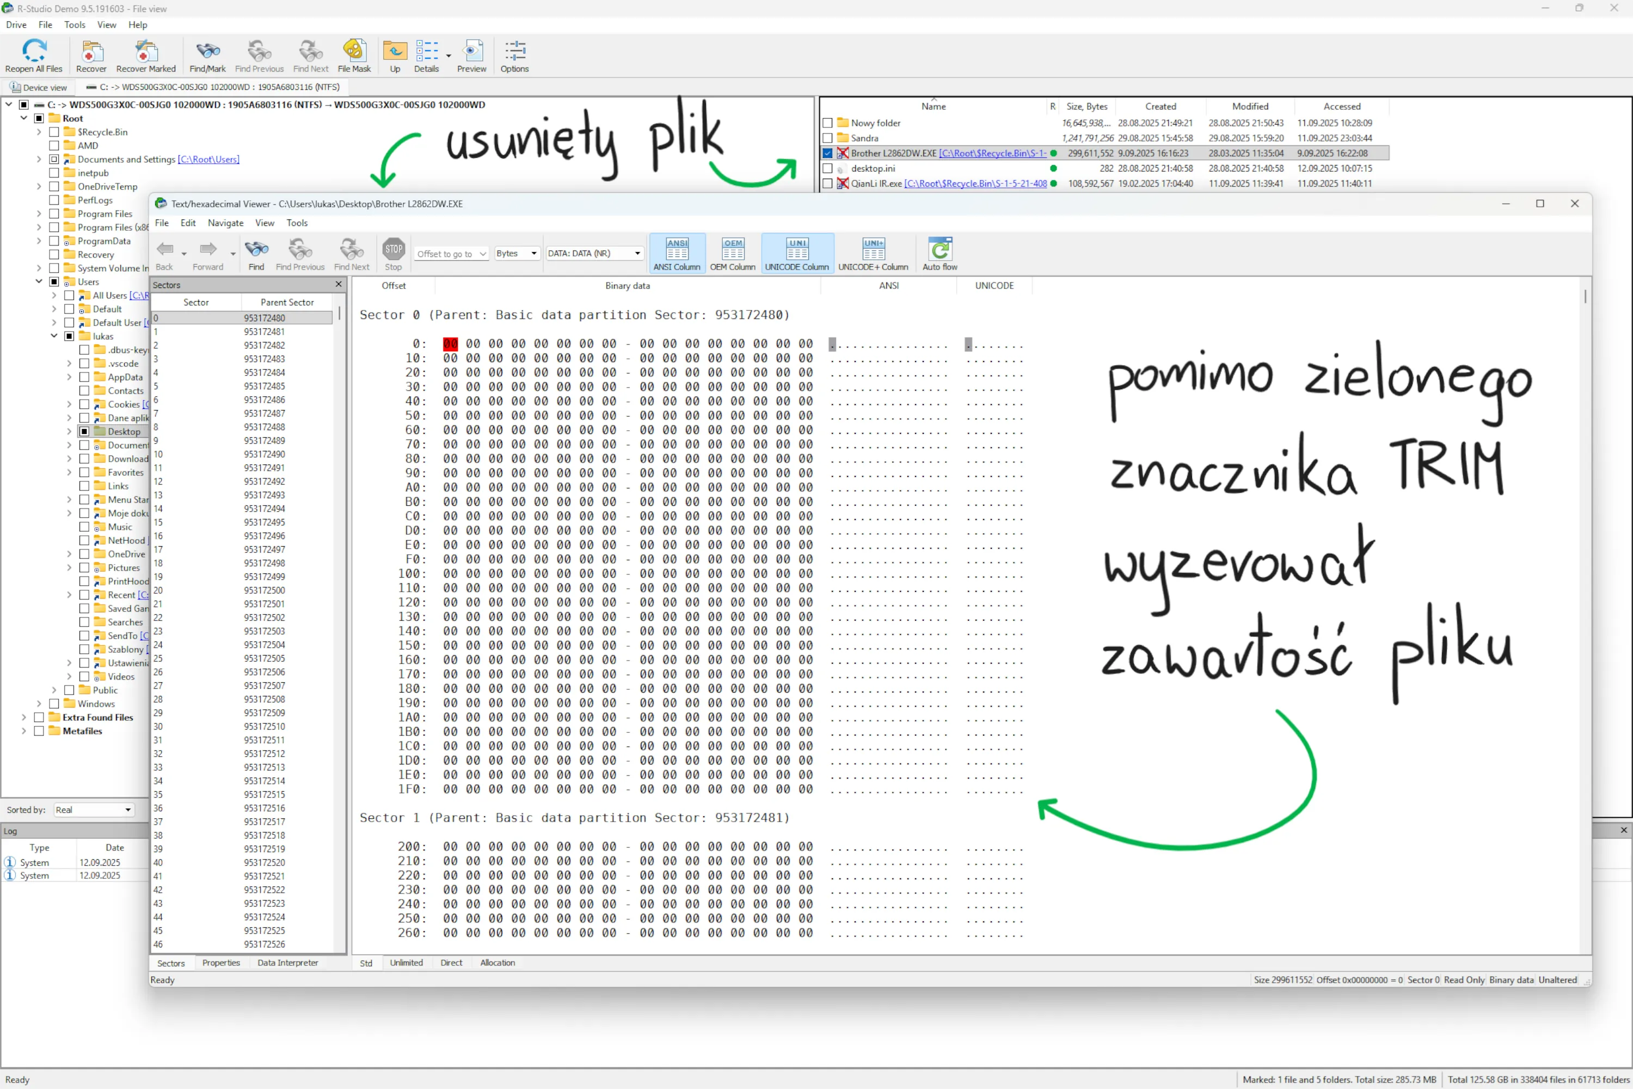Click the Details view icon
Image resolution: width=1633 pixels, height=1089 pixels.
point(427,56)
